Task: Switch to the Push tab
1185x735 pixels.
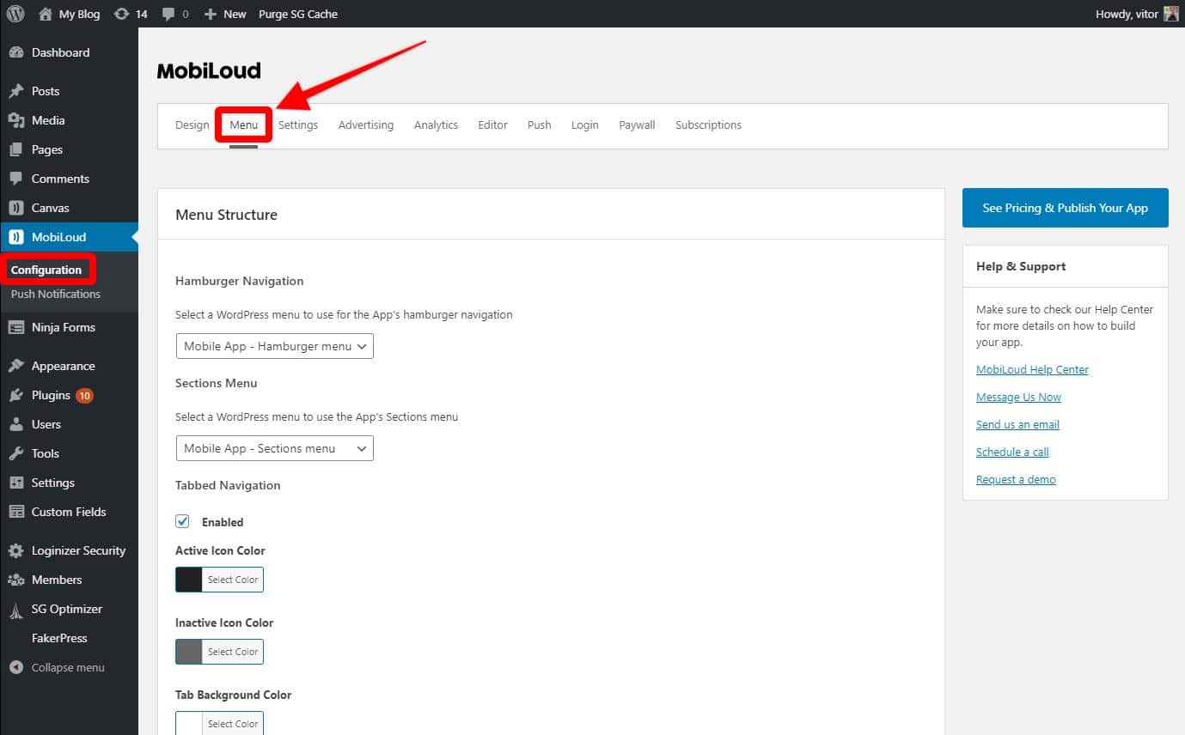Action: coord(540,125)
